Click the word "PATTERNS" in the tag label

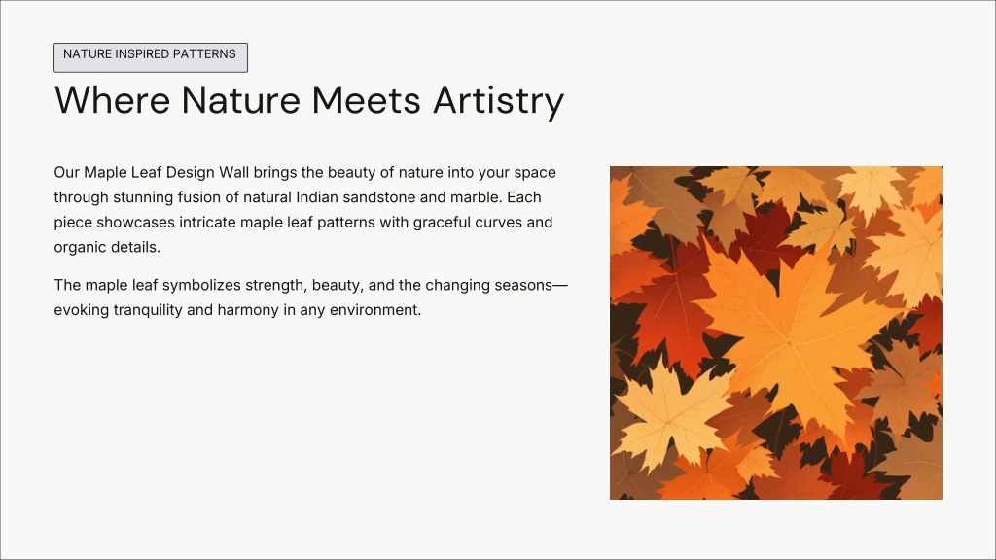click(x=202, y=54)
